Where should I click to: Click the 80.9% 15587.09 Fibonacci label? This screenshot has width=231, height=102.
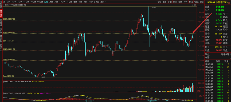point(9,19)
